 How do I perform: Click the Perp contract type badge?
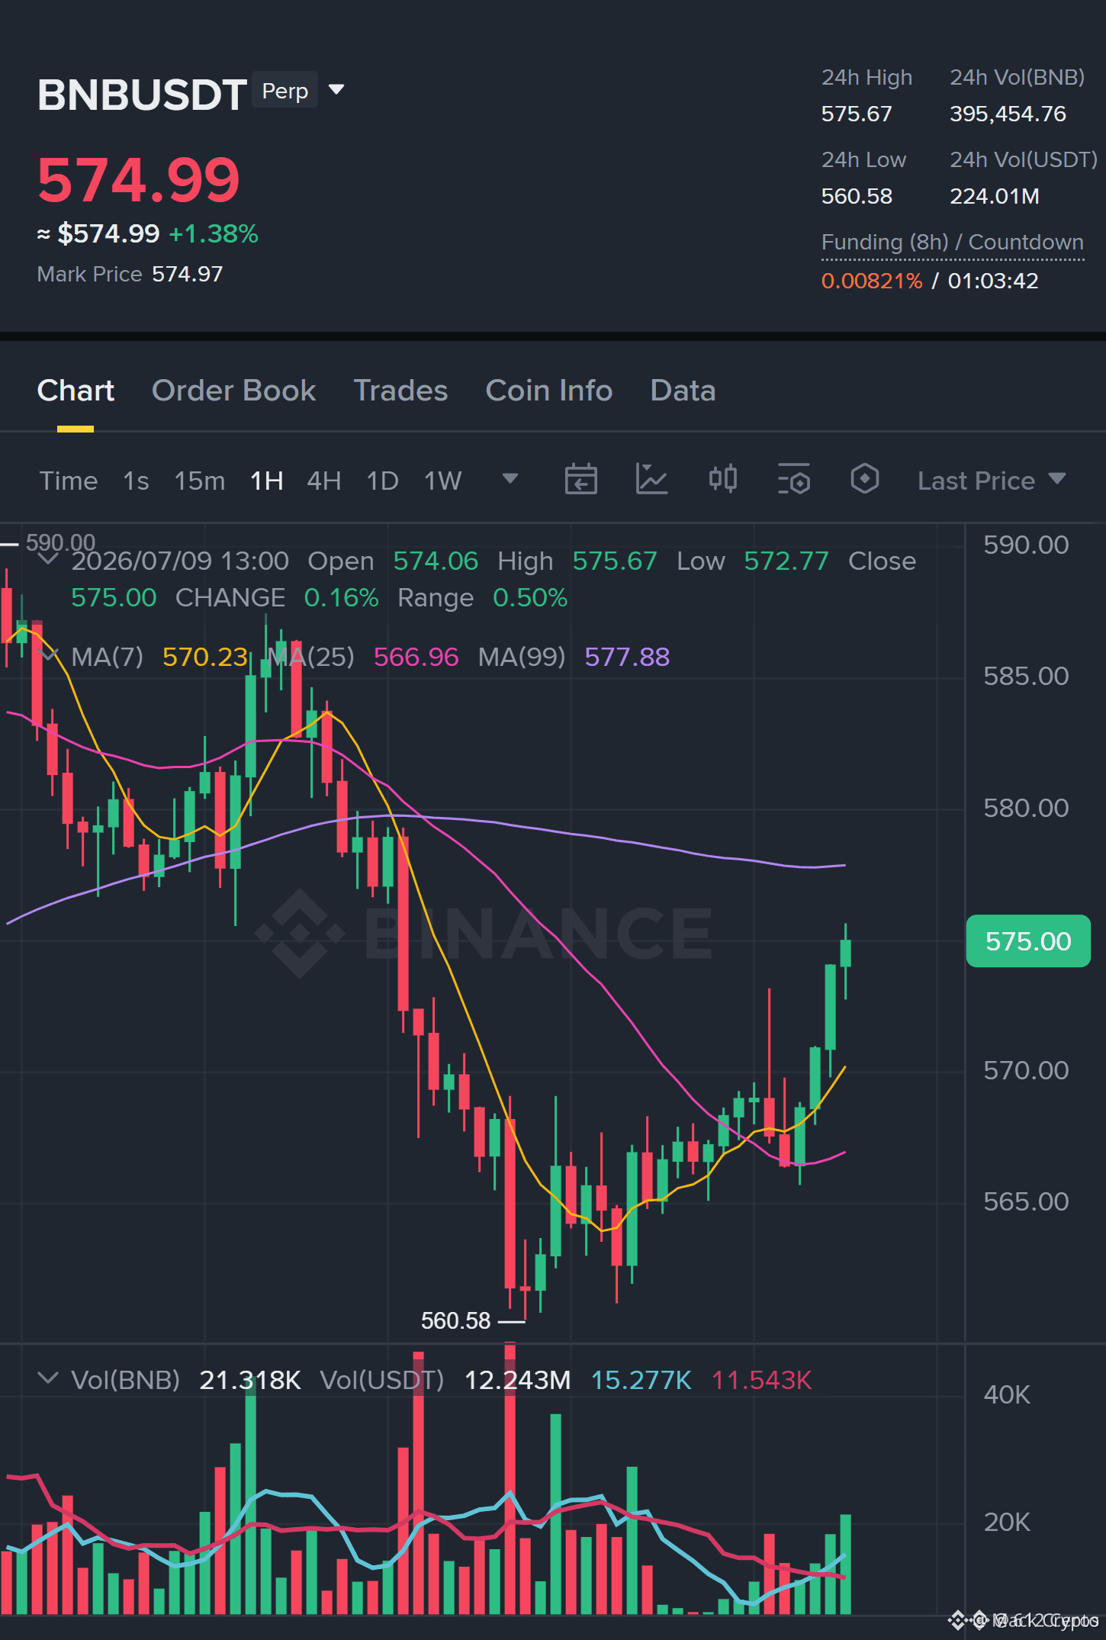point(285,91)
